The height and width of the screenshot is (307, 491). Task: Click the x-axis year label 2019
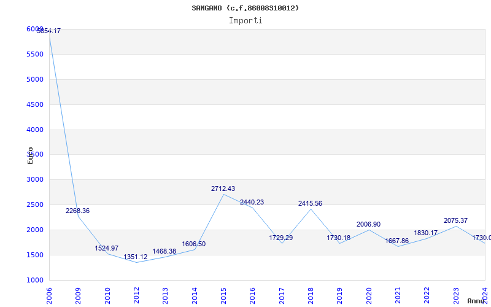340,296
